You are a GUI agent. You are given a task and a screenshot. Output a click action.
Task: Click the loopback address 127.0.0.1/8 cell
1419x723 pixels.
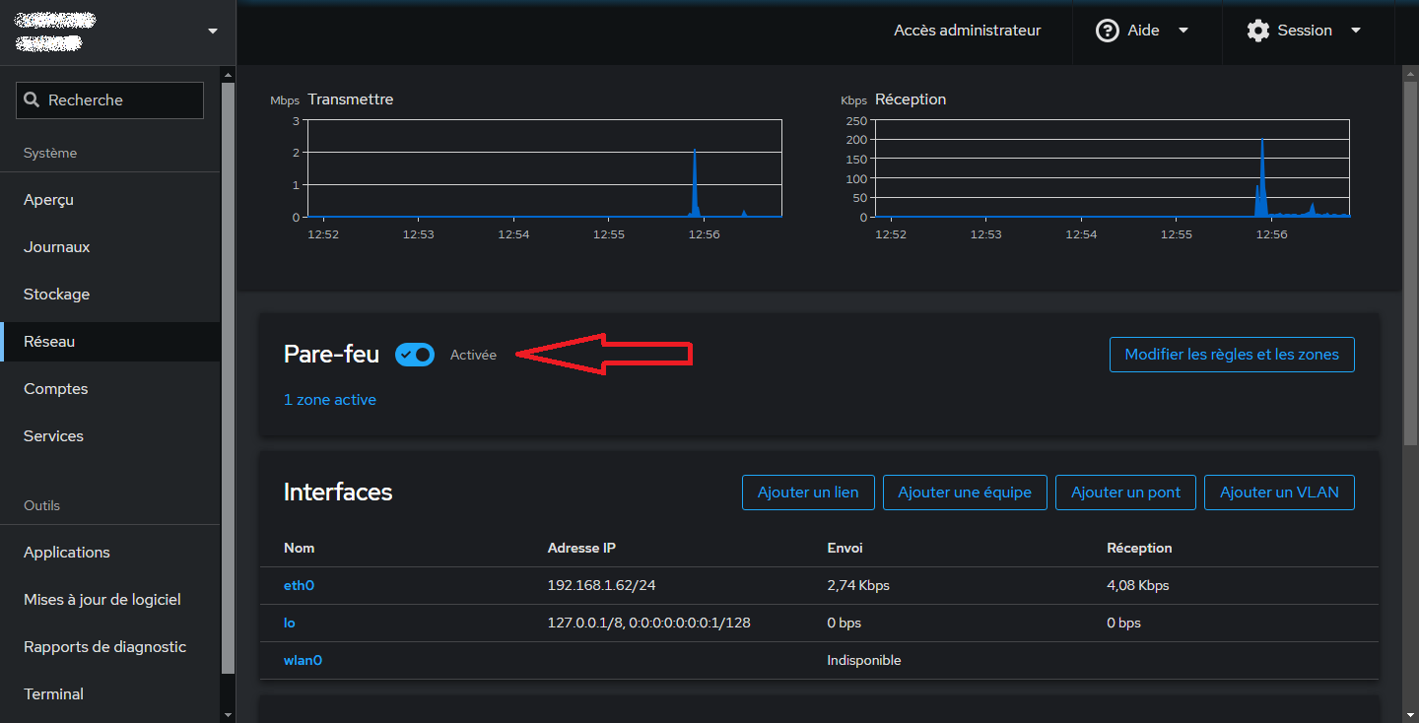tap(648, 623)
